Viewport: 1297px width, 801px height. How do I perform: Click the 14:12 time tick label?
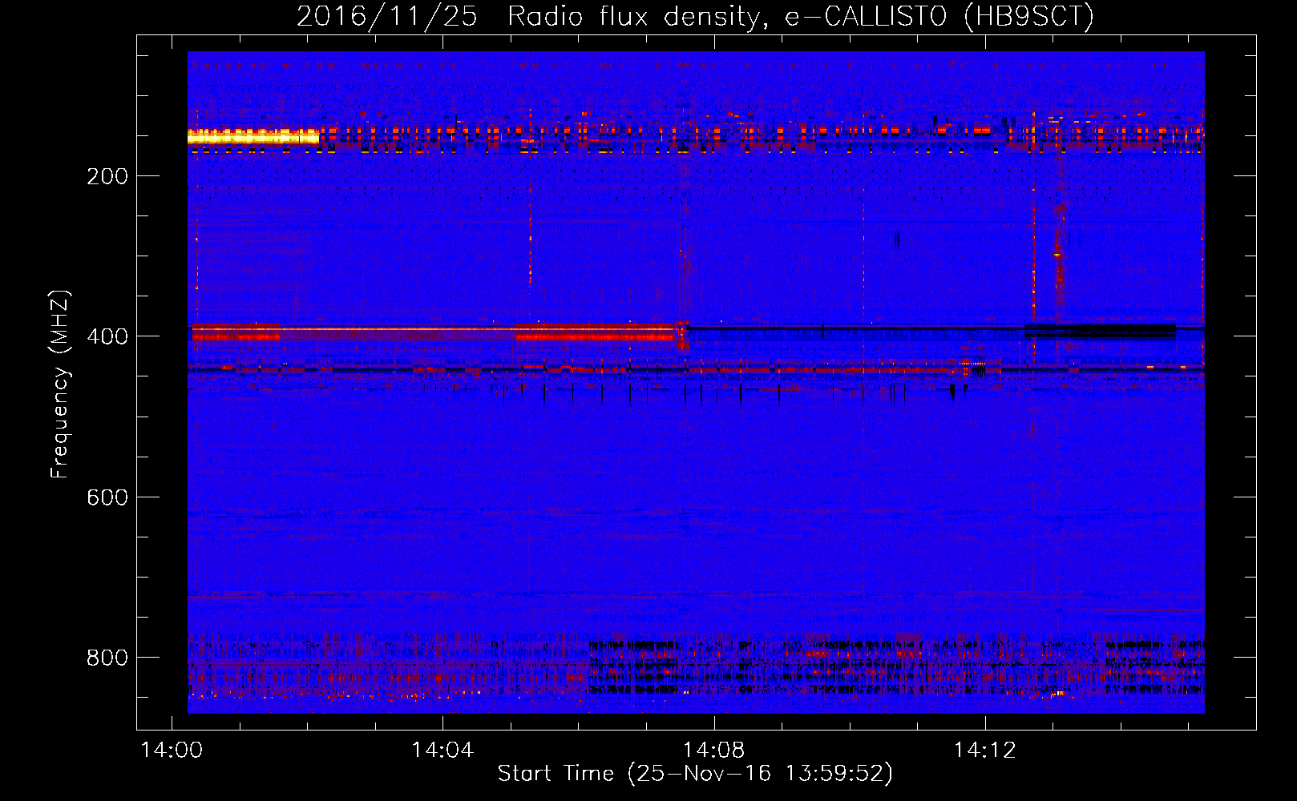(x=984, y=751)
